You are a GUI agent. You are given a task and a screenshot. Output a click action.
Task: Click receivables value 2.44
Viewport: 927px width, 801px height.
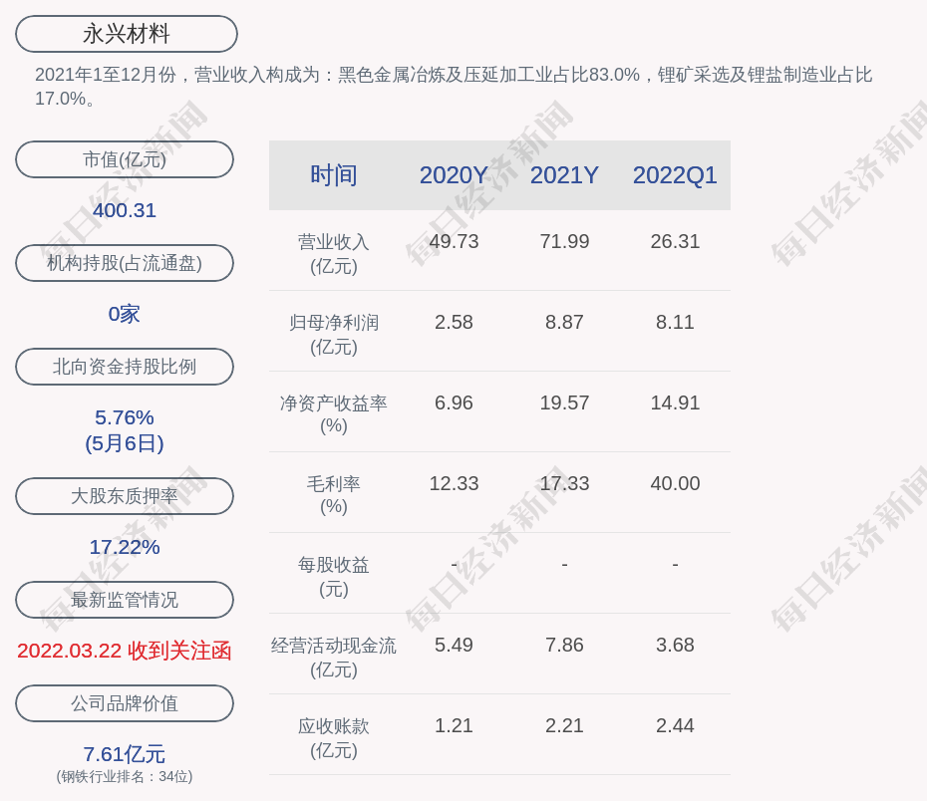pyautogui.click(x=675, y=726)
